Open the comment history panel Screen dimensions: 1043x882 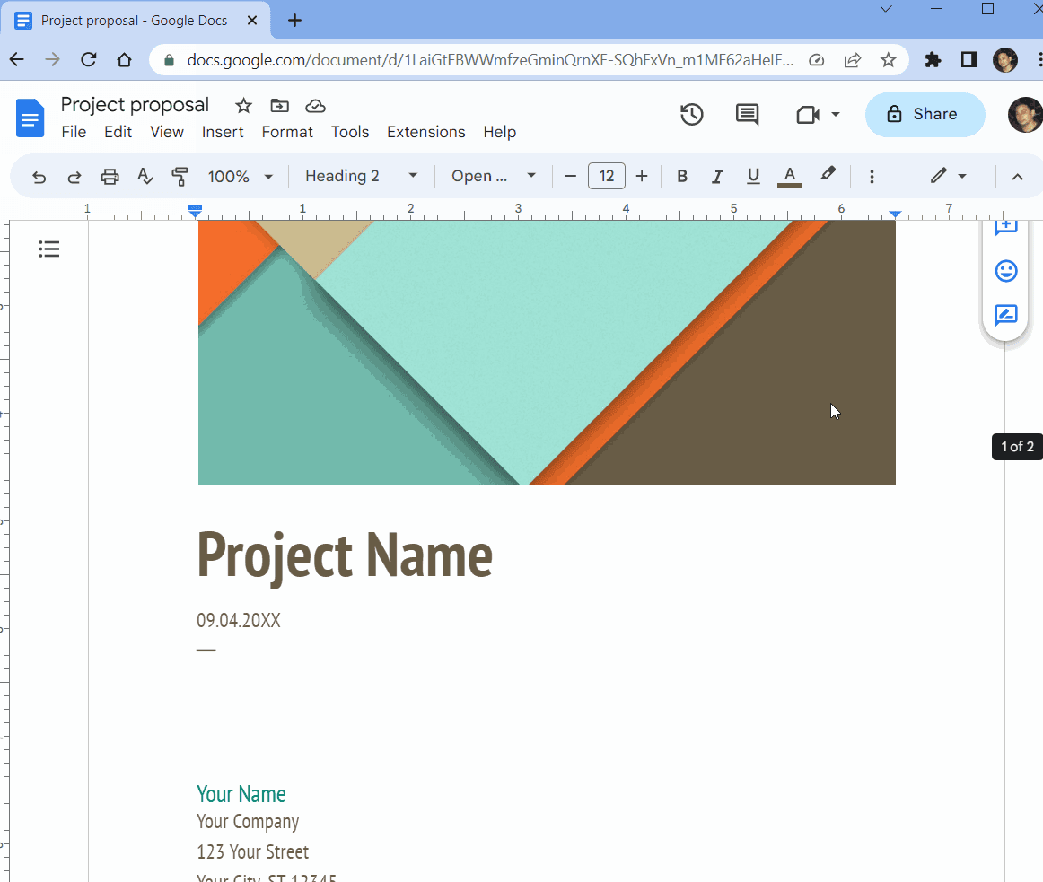(x=747, y=114)
